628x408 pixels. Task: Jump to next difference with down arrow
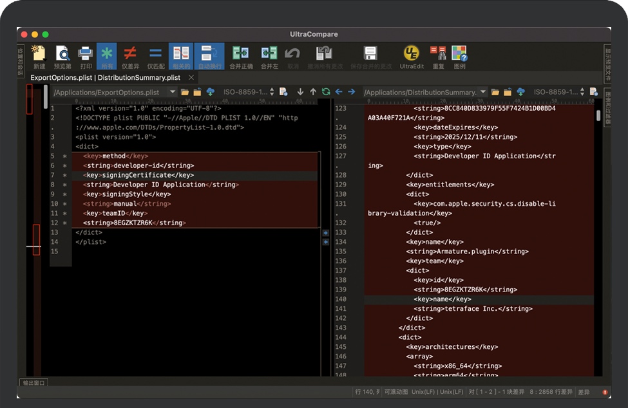pyautogui.click(x=300, y=92)
